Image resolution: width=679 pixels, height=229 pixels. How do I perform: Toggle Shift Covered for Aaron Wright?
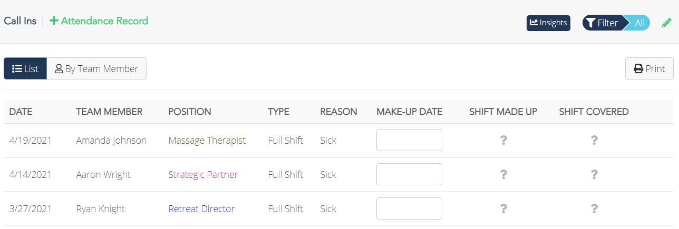click(594, 175)
